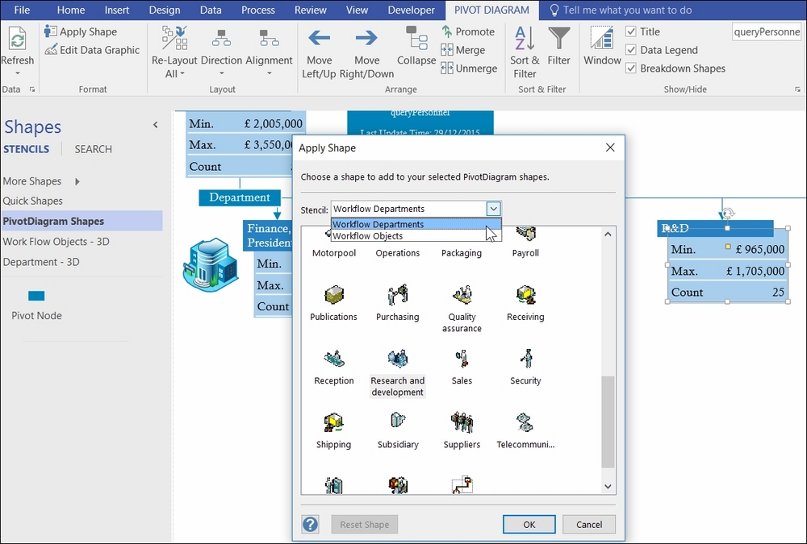Image resolution: width=807 pixels, height=544 pixels.
Task: Click the Merge command
Action: tap(463, 51)
